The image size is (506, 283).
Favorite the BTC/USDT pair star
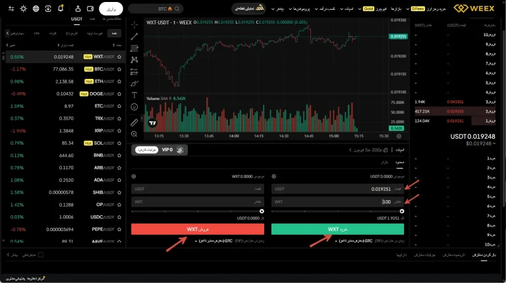[119, 69]
